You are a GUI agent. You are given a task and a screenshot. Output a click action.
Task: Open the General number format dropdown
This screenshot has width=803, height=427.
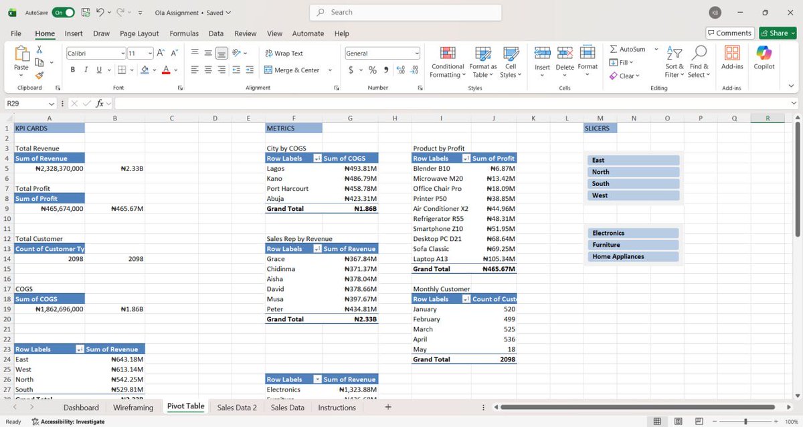click(x=417, y=53)
